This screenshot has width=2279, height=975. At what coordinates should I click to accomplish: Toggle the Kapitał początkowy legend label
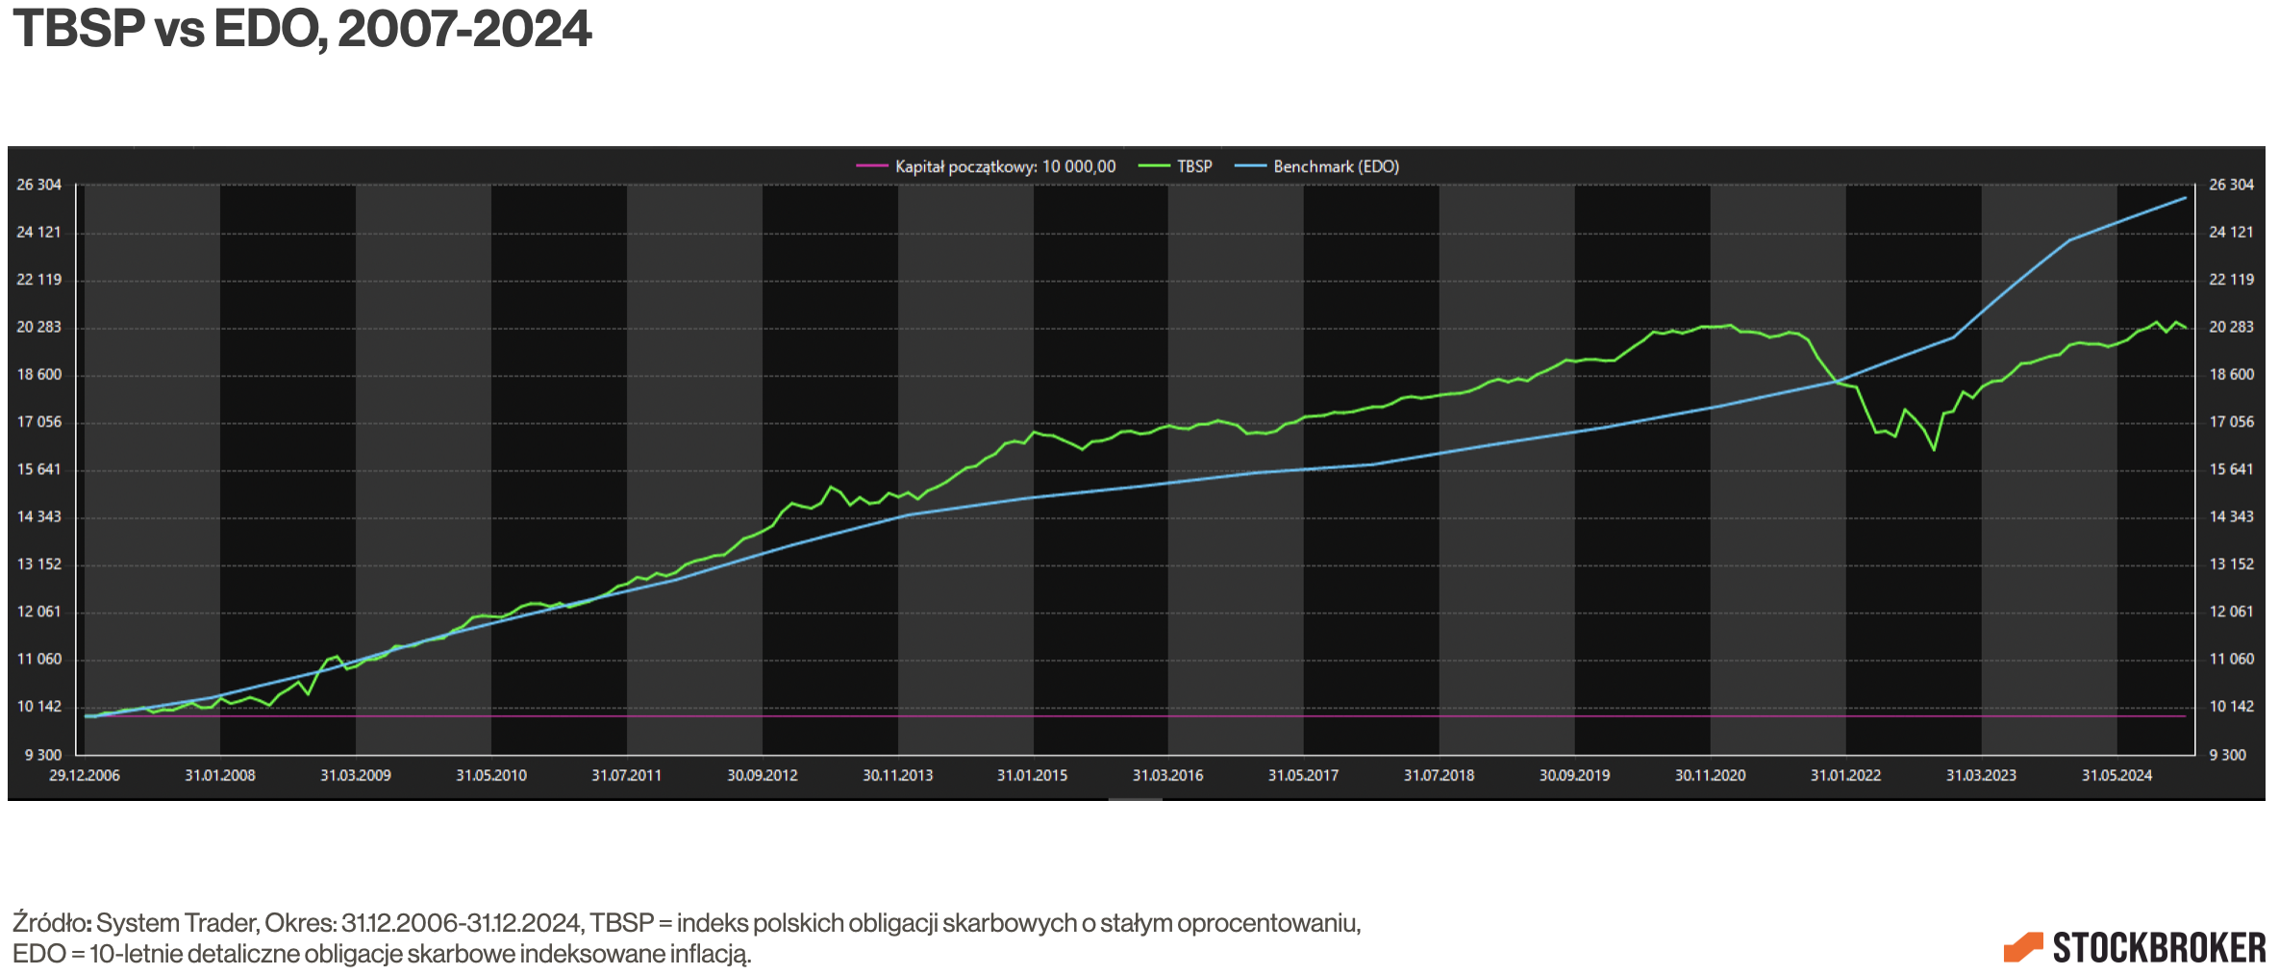tap(1005, 166)
